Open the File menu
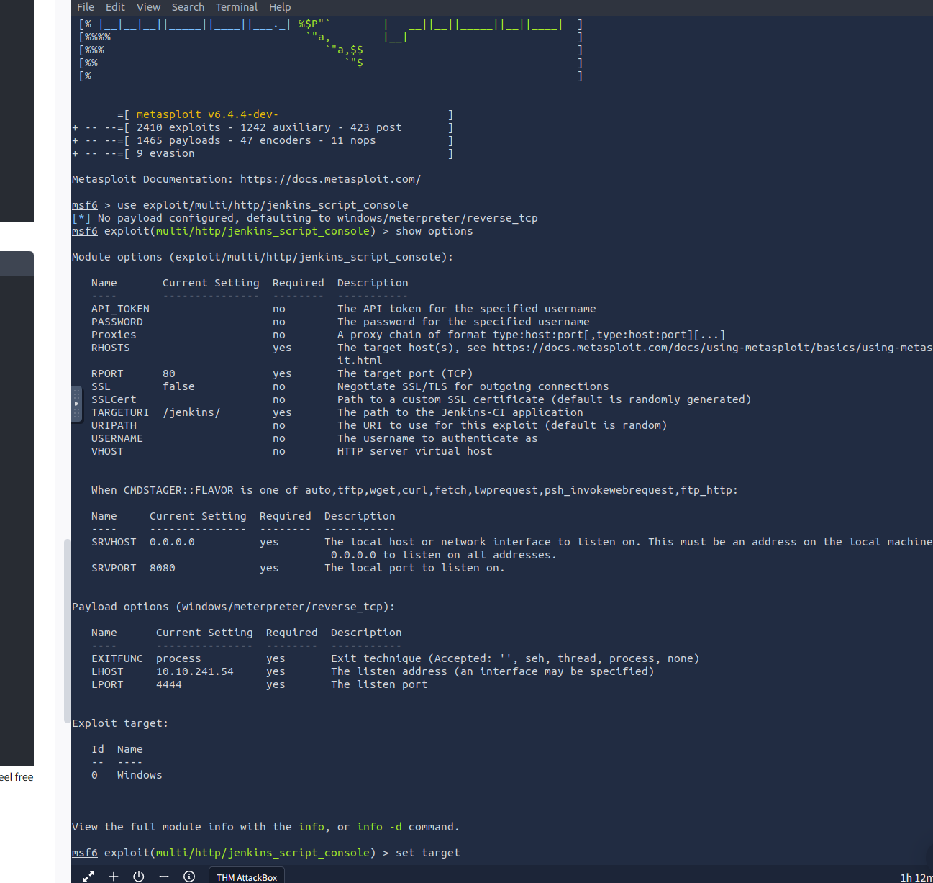 point(86,7)
